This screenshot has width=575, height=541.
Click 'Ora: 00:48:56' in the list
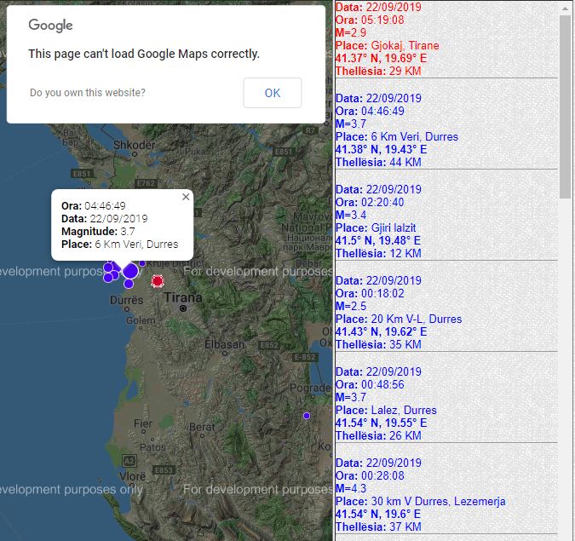tap(370, 384)
